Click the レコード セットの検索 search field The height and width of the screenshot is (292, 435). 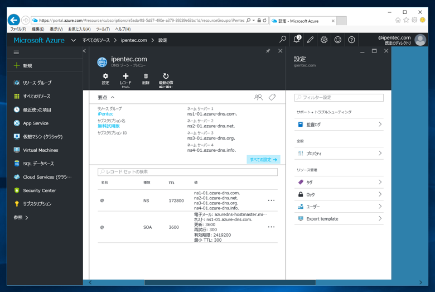coord(187,172)
